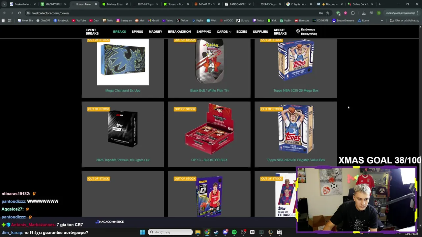Open the browser extensions puzzle icon

(x=353, y=13)
